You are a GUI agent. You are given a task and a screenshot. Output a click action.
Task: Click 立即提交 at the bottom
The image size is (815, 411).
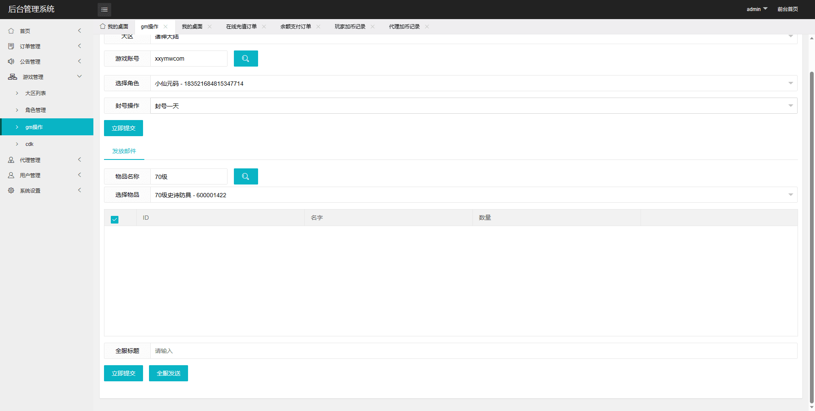coord(124,373)
